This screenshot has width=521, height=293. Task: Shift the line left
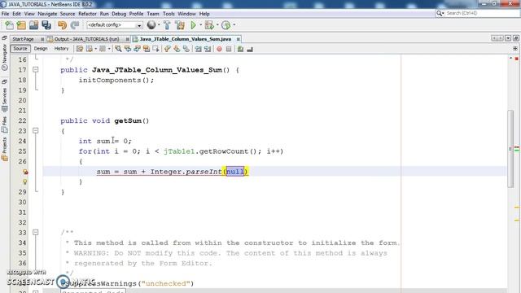[x=199, y=49]
